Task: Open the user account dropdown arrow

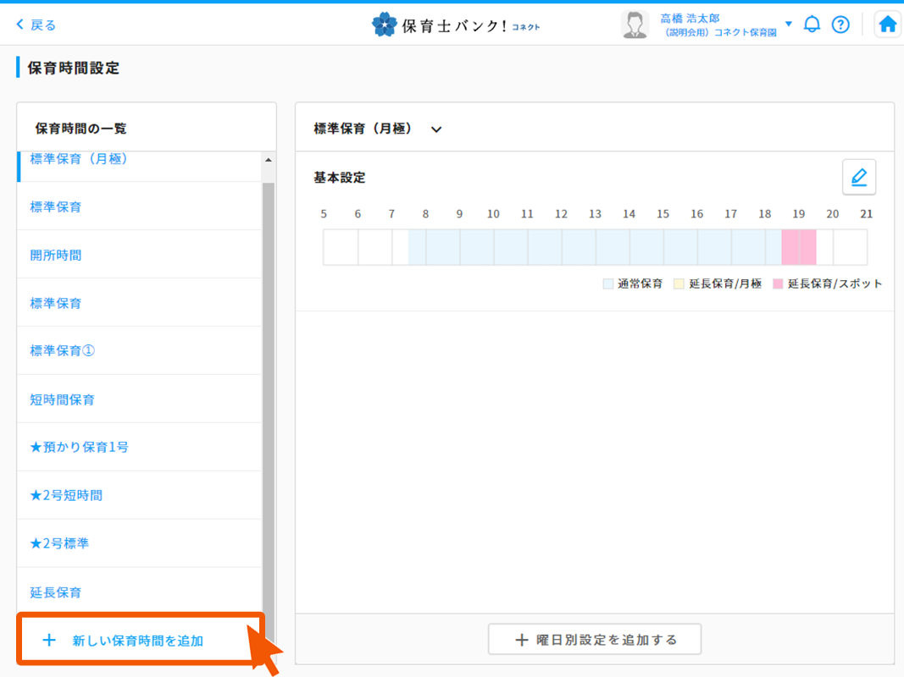Action: point(788,24)
